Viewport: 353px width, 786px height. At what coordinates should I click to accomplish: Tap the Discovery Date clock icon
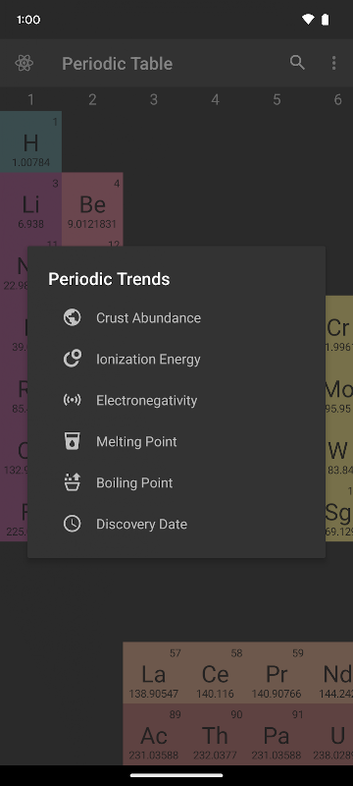pyautogui.click(x=72, y=524)
